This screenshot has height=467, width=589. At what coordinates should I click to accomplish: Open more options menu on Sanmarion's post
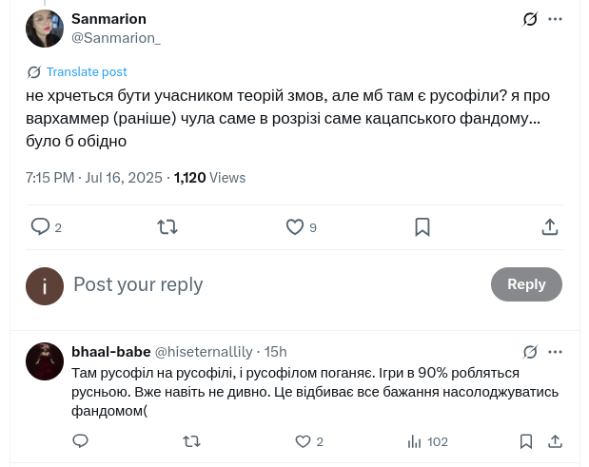pyautogui.click(x=556, y=19)
